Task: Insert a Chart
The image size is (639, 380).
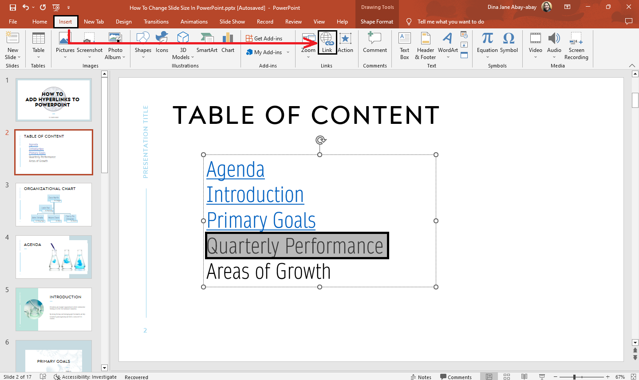Action: pyautogui.click(x=228, y=43)
